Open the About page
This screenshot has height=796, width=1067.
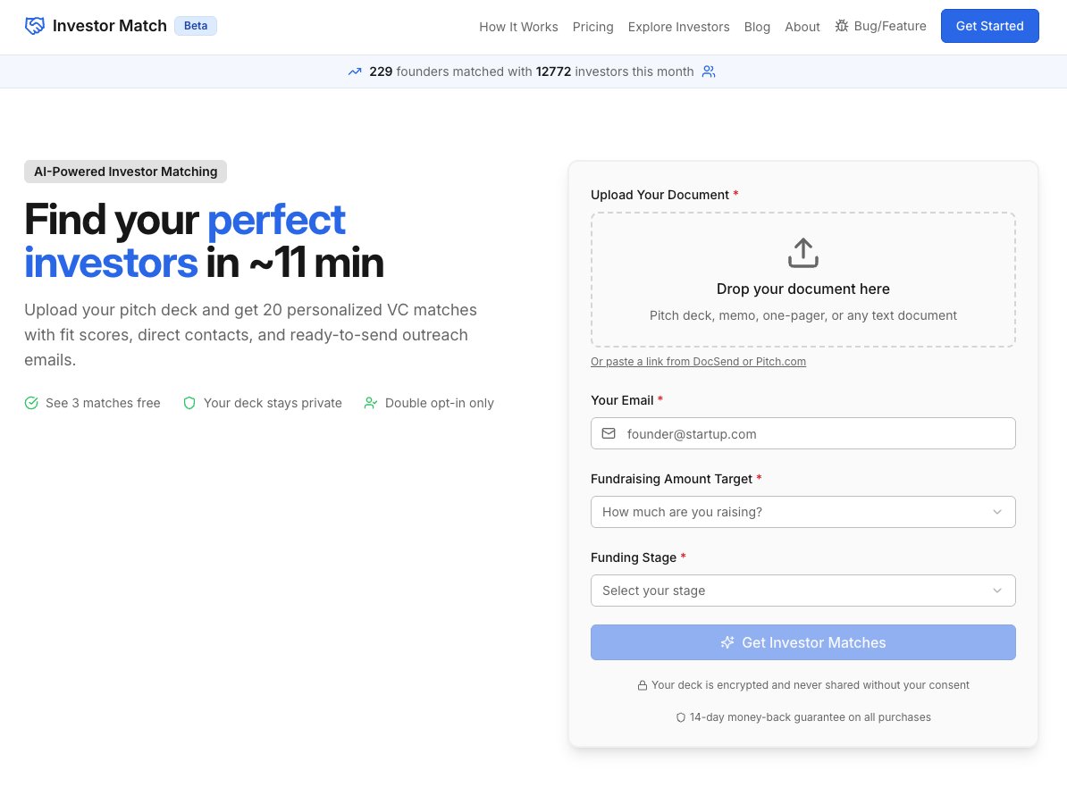pyautogui.click(x=802, y=27)
